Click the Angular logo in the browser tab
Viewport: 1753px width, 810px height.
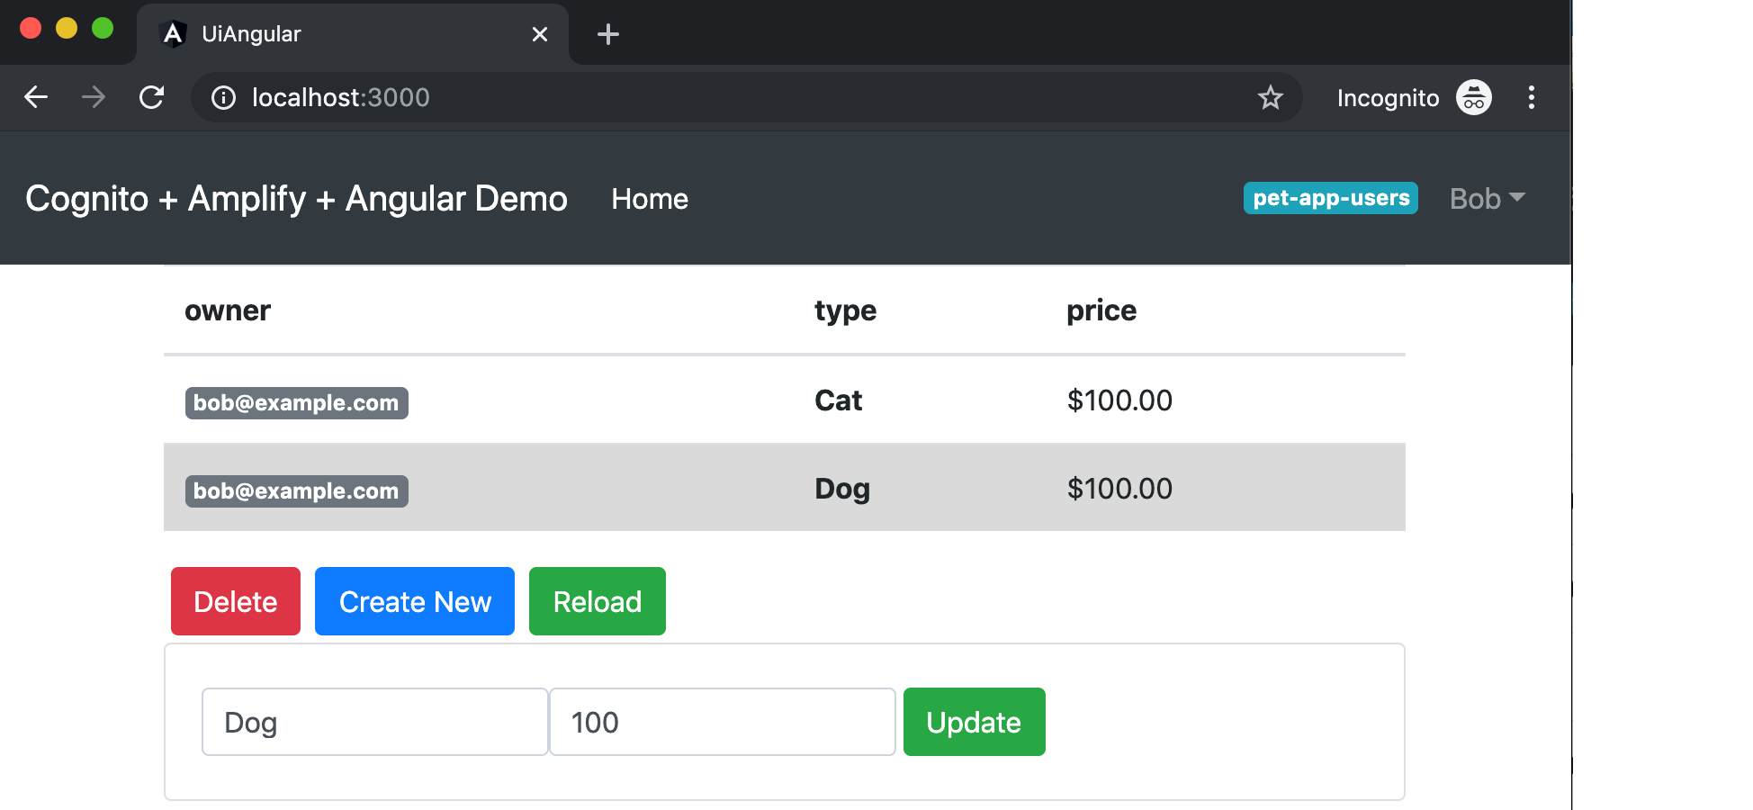pos(172,33)
